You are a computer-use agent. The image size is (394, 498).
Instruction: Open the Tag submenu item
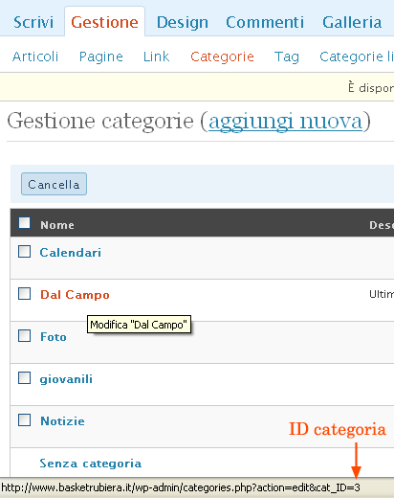tap(287, 57)
